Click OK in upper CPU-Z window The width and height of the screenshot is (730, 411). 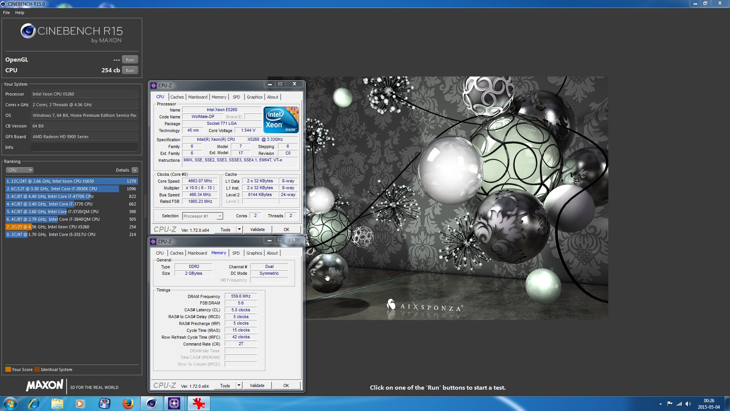point(286,229)
